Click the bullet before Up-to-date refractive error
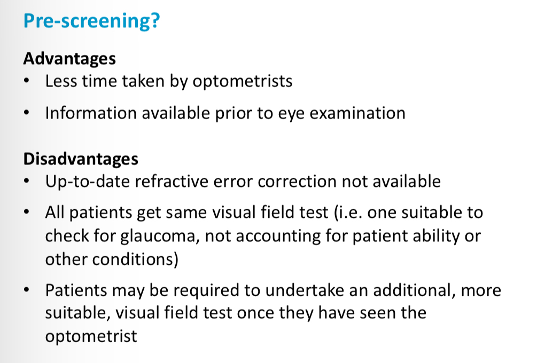 [x=27, y=181]
